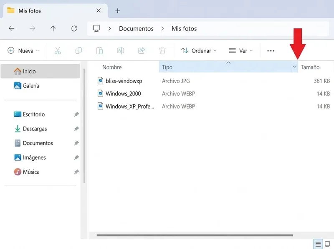The width and height of the screenshot is (334, 249).
Task: Open the three-dot more options menu
Action: (x=271, y=51)
